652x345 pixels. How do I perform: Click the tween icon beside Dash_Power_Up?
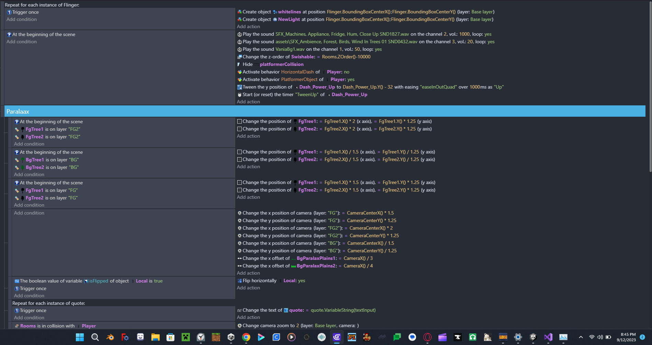[239, 87]
